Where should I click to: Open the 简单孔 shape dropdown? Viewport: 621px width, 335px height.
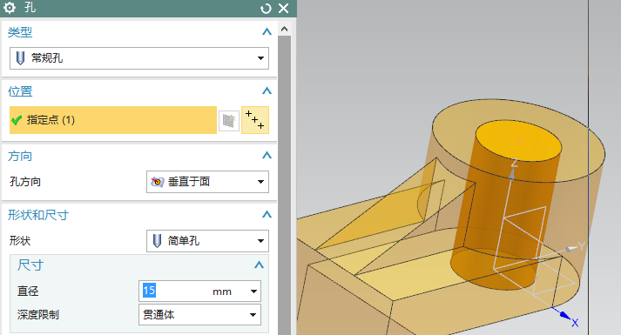(207, 241)
